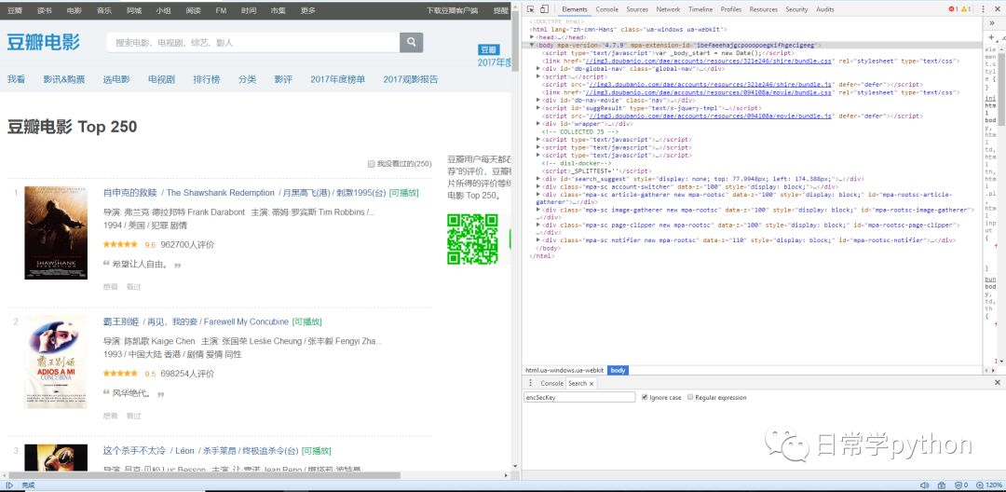Click the plus icon for new style rule
This screenshot has height=492, width=1006.
click(991, 37)
